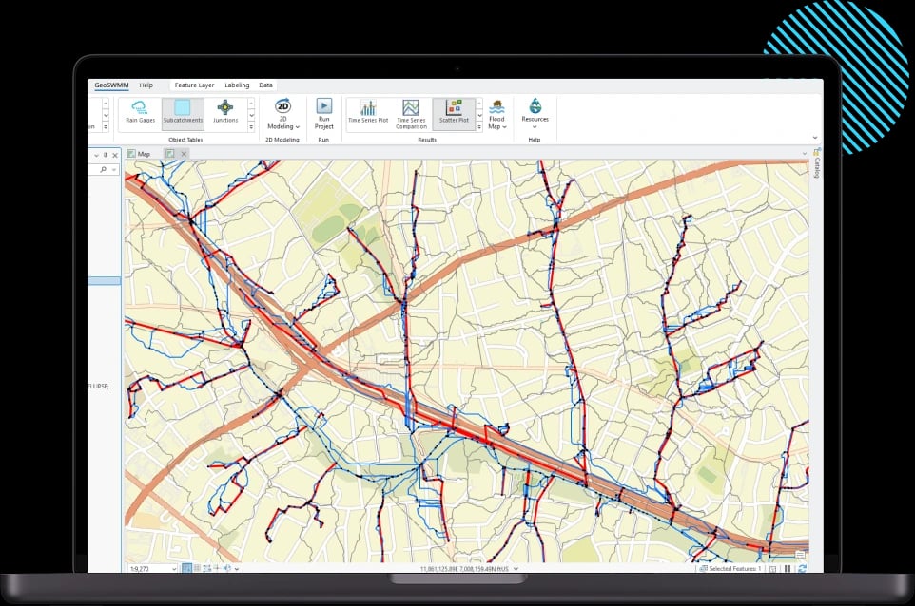Open the Time Series Comparison tool
The width and height of the screenshot is (915, 606).
(411, 112)
